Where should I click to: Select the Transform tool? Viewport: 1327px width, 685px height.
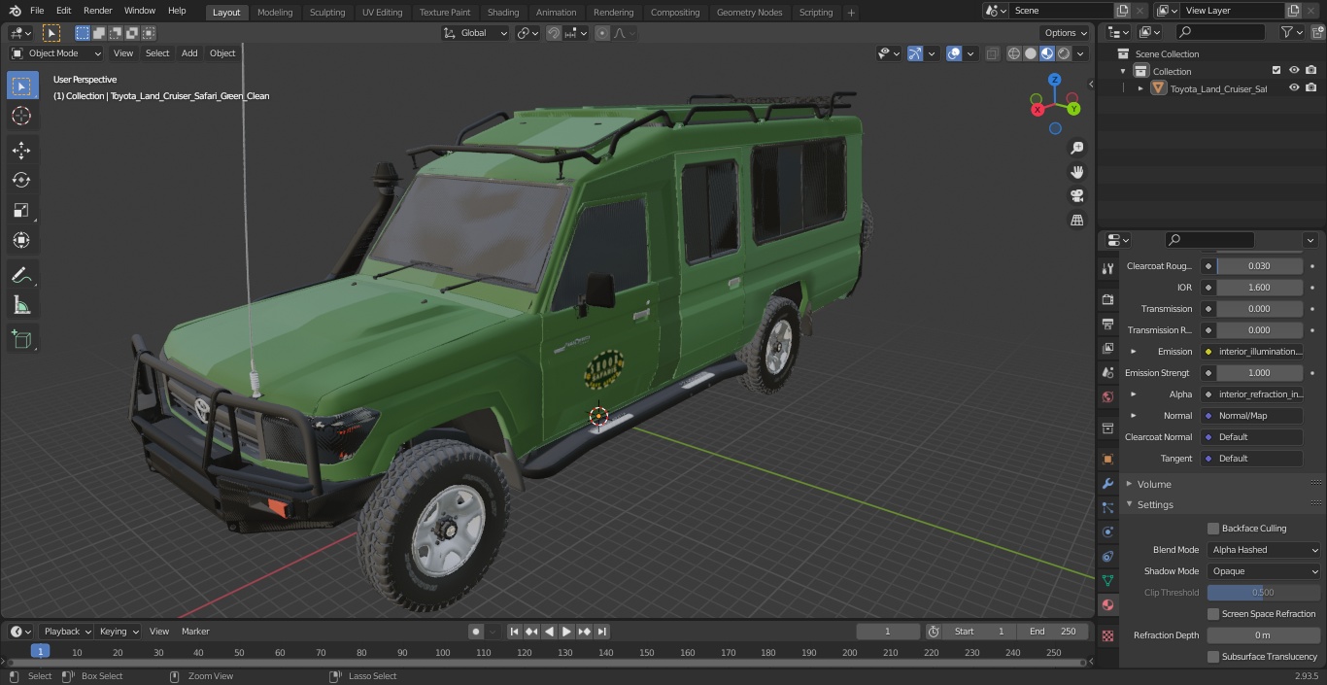pos(21,240)
